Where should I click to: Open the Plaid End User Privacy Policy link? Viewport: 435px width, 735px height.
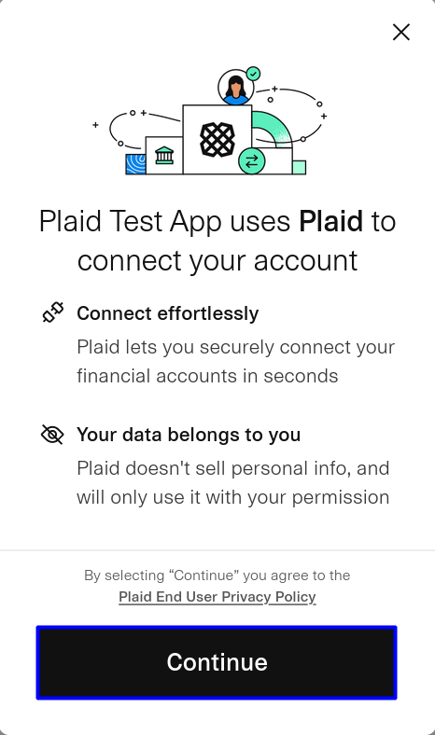217,597
